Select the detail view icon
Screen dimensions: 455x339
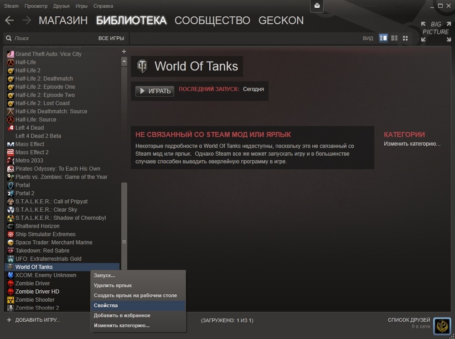pos(383,38)
